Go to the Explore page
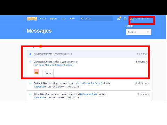This screenshot has width=167, height=125. tap(53, 19)
